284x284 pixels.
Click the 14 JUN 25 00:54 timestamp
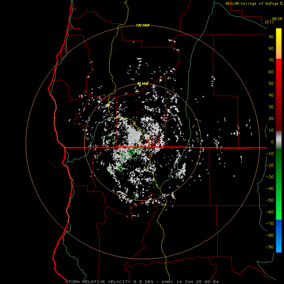(x=198, y=282)
